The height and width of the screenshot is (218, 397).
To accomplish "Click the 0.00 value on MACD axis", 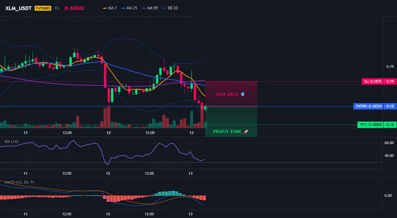I will (x=388, y=195).
